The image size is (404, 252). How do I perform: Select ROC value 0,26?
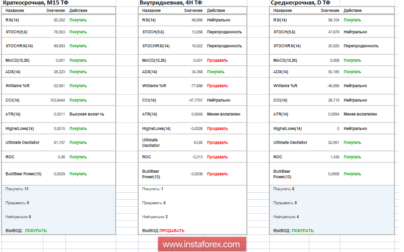click(61, 157)
